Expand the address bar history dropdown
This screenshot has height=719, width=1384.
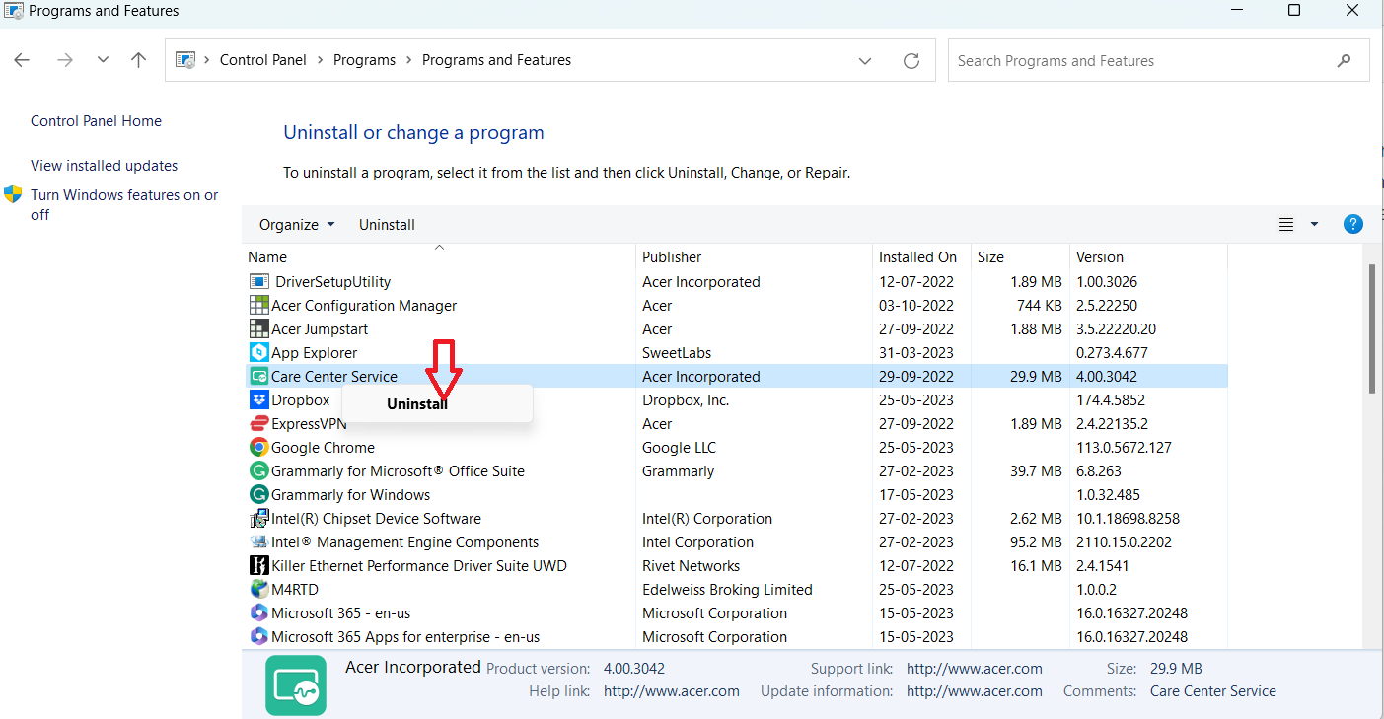(865, 61)
